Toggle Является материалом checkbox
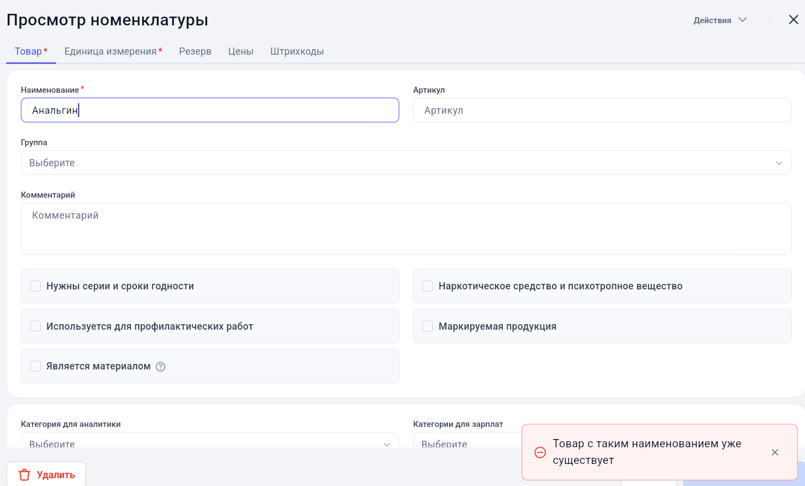 click(35, 366)
